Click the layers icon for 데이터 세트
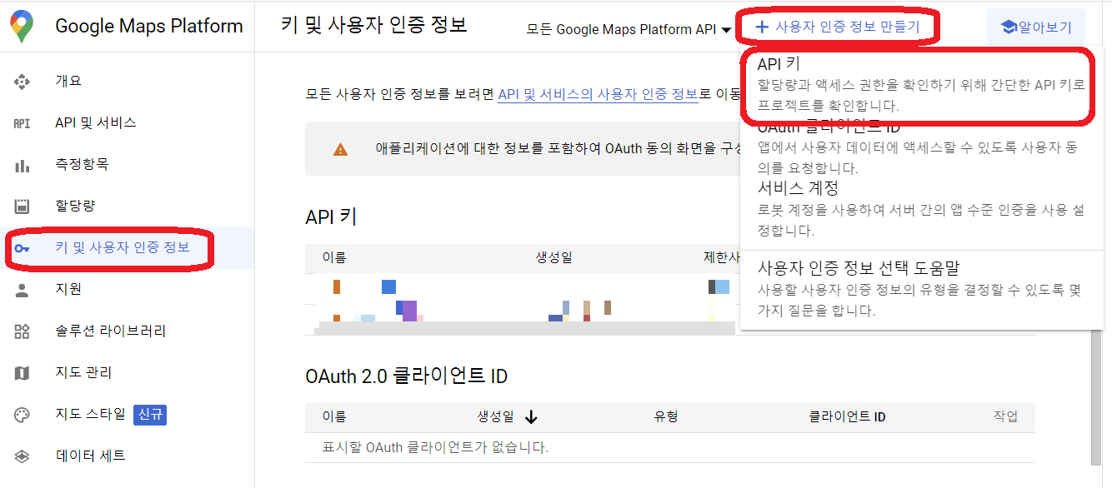1112x488 pixels. pyautogui.click(x=23, y=456)
